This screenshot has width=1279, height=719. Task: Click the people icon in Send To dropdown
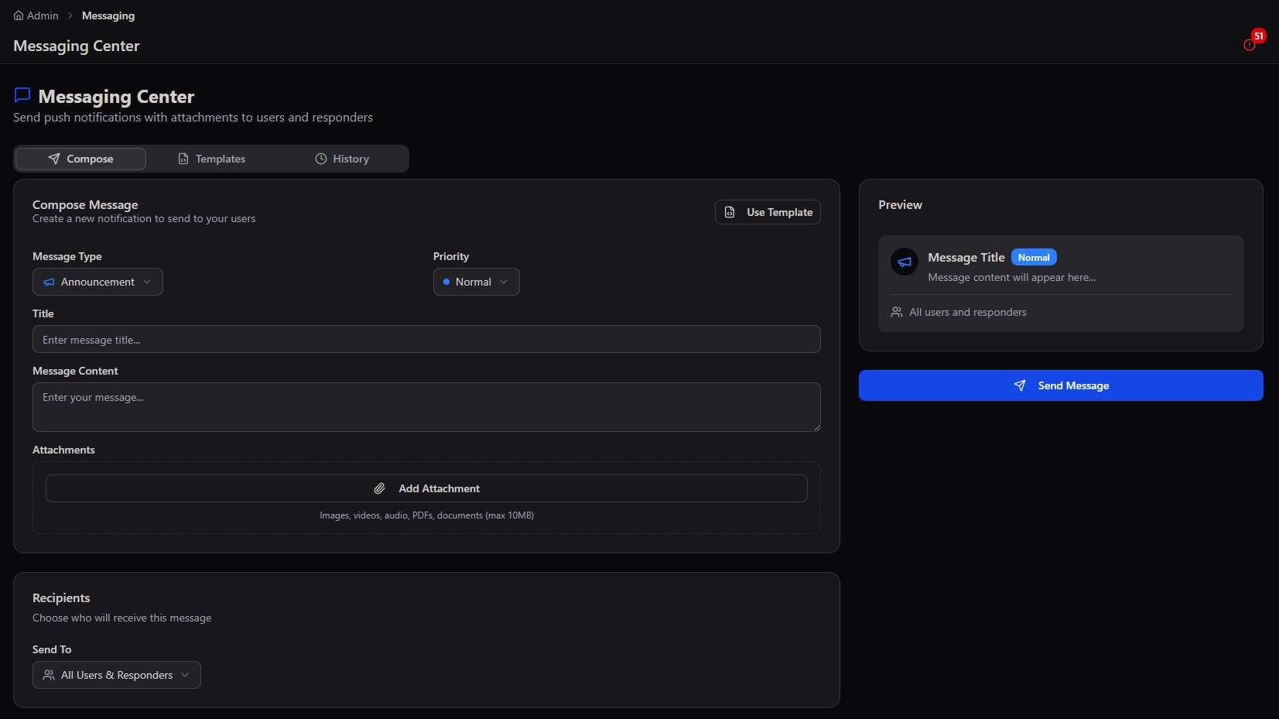coord(49,675)
